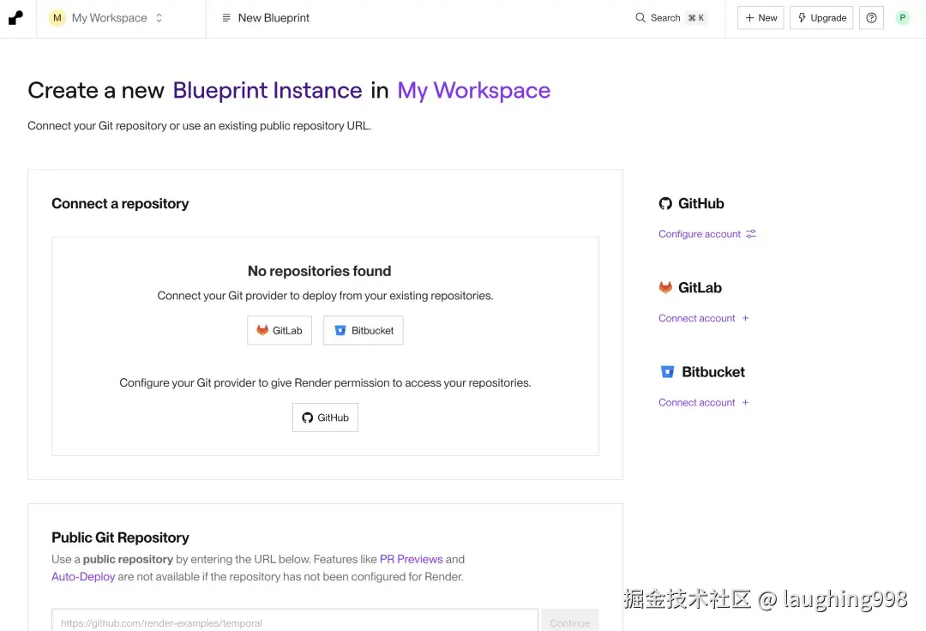
Task: Open the help question mark icon
Action: 871,18
